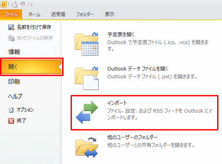
Task: Select the 開く section
Action: tap(31, 67)
